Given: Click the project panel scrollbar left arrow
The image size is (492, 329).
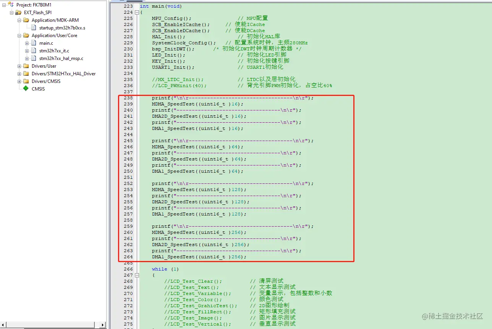Looking at the screenshot, I should 3,325.
